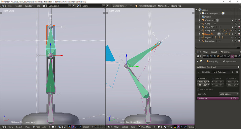The width and height of the screenshot is (241, 129).
Task: Click the Lamp Rig breadcrumb in properties
Action: 212,61
